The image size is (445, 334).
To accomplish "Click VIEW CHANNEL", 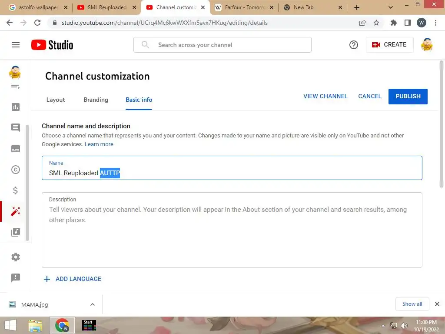I will [x=325, y=96].
